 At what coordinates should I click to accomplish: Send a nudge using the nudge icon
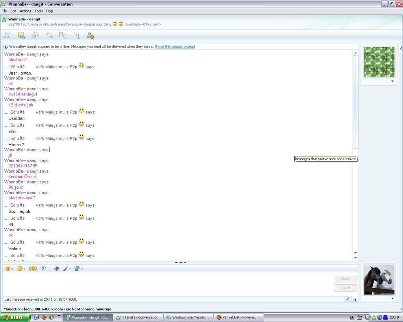(33, 269)
